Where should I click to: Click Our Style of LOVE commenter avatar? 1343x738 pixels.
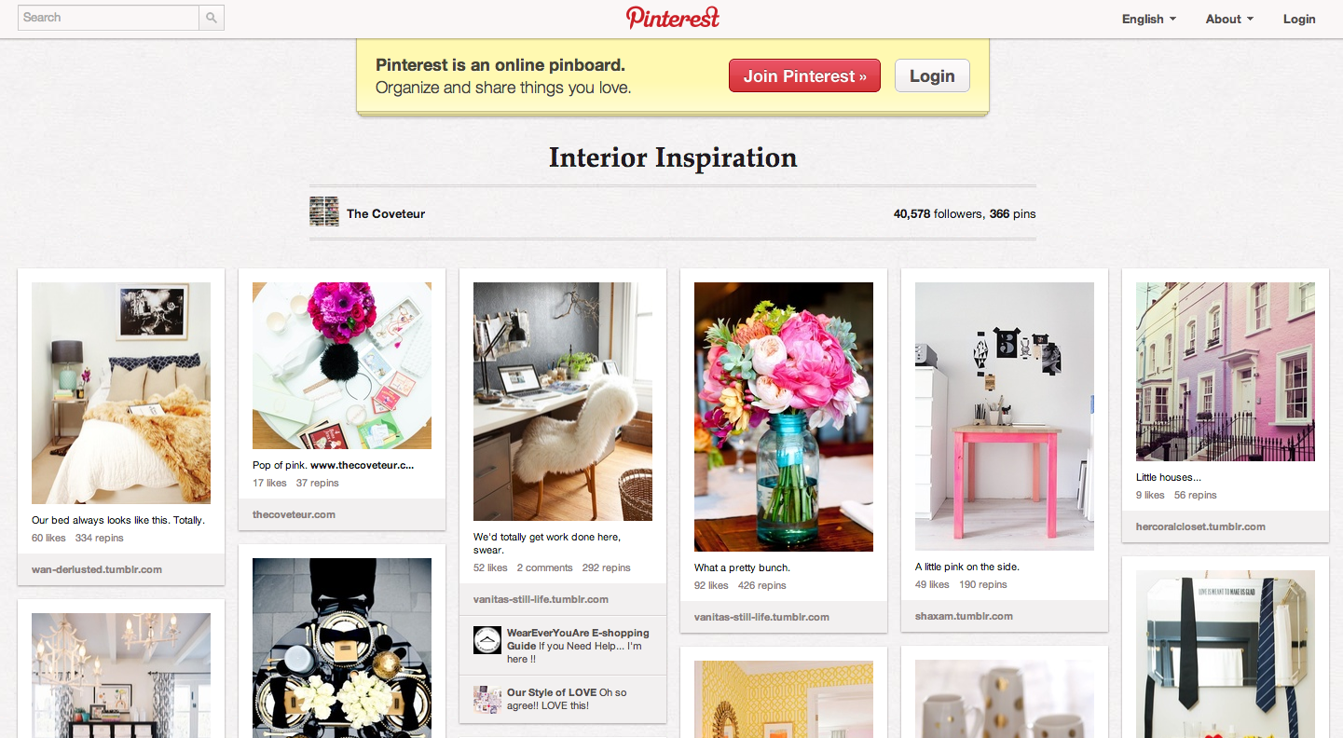pyautogui.click(x=487, y=699)
